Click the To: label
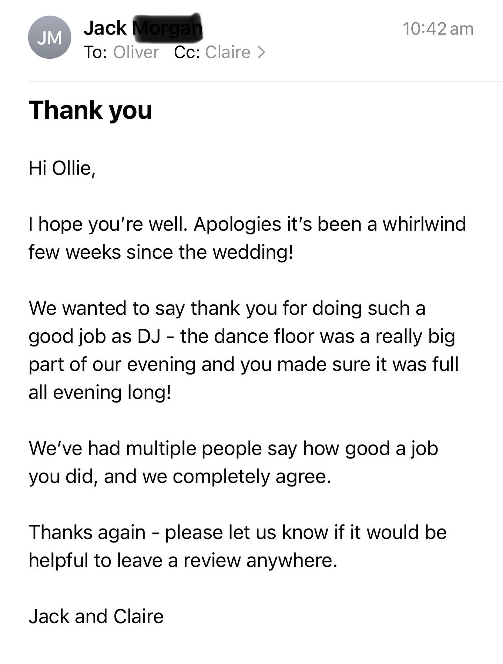 tap(96, 52)
